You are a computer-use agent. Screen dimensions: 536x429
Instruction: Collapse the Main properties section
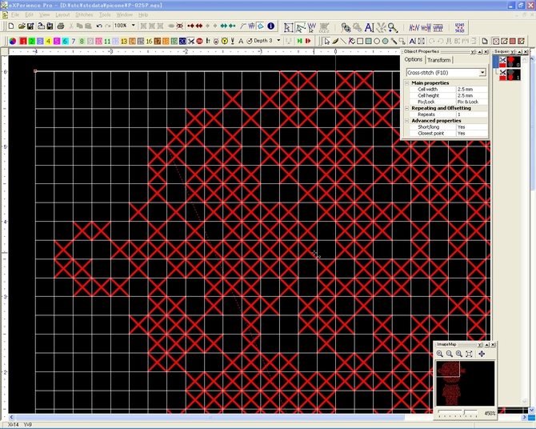pyautogui.click(x=406, y=82)
